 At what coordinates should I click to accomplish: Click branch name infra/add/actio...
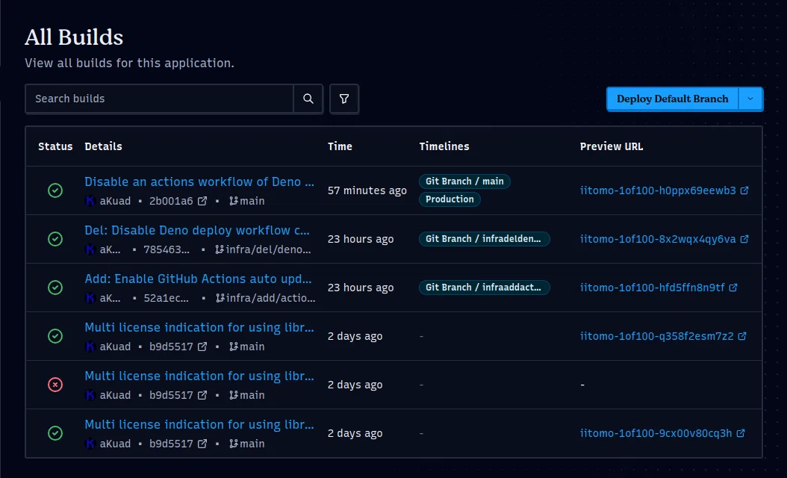click(x=270, y=298)
